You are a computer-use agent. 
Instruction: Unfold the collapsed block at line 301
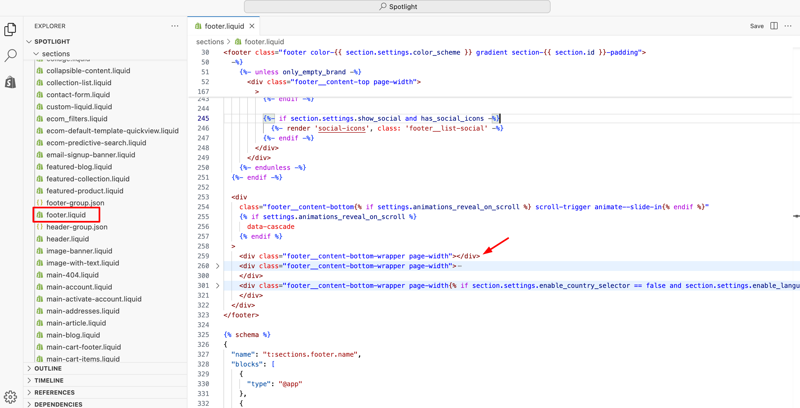218,285
